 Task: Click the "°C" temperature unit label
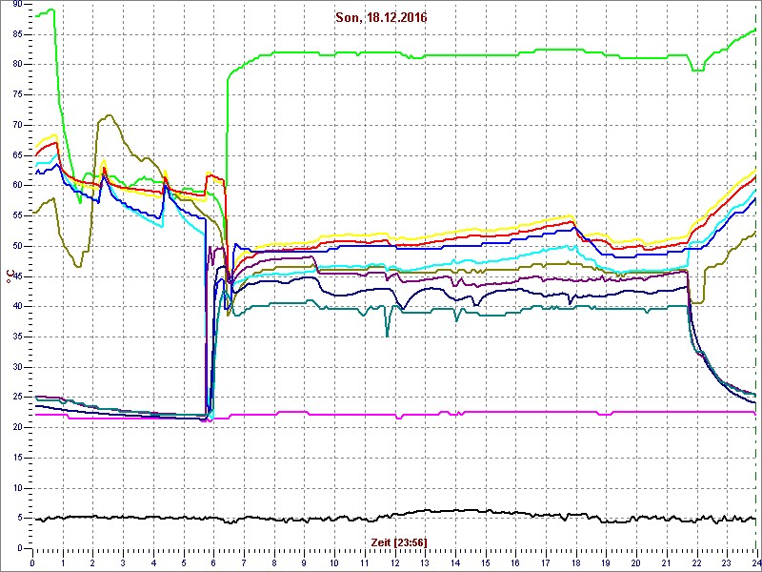click(10, 276)
